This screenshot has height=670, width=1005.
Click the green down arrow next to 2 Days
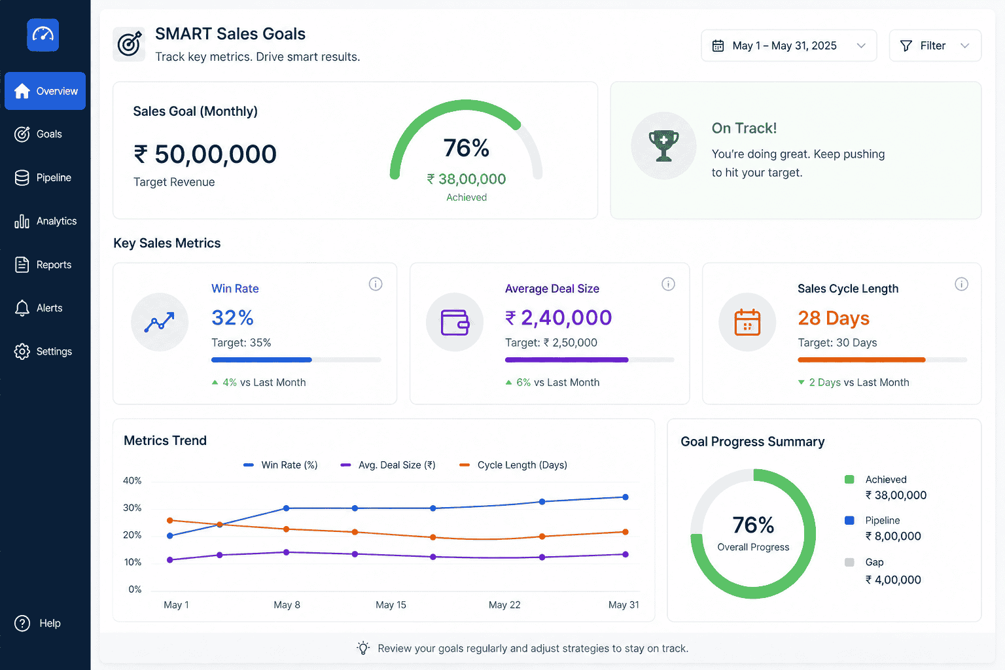tap(801, 382)
